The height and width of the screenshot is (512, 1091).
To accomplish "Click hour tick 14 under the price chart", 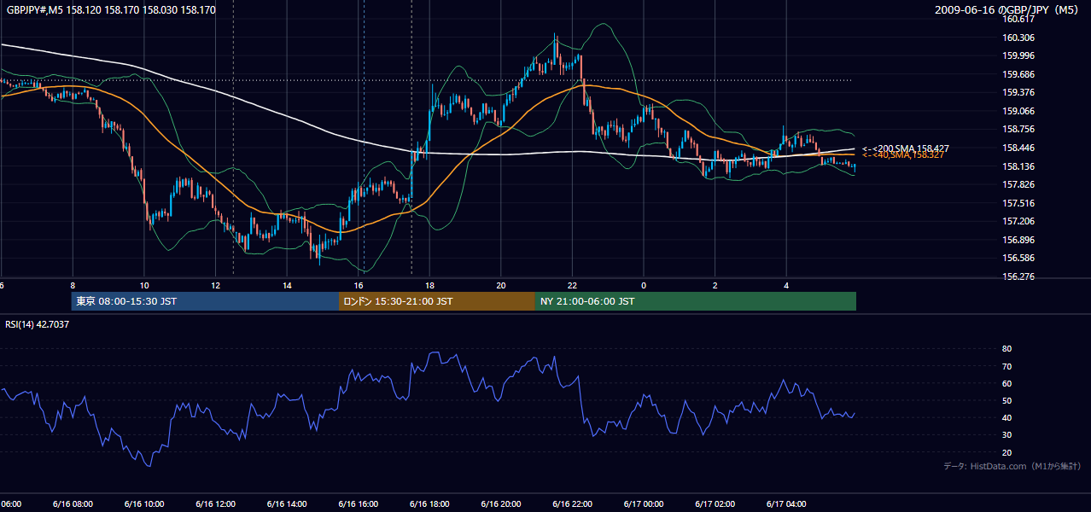I will 287,285.
